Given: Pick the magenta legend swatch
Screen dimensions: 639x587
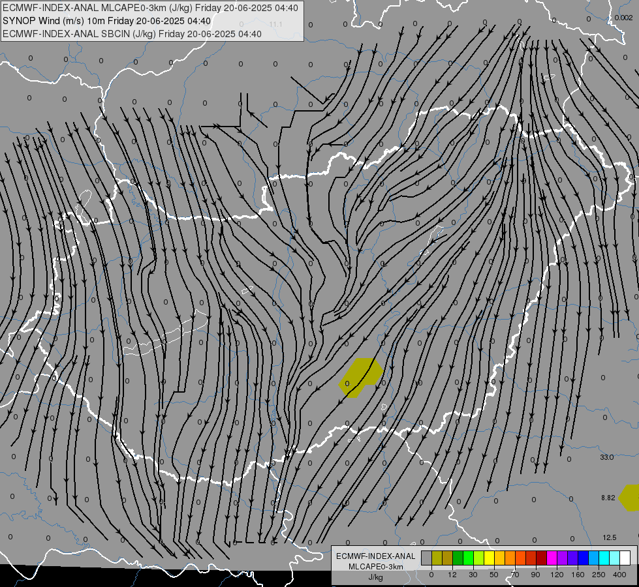Looking at the screenshot, I should (x=552, y=558).
